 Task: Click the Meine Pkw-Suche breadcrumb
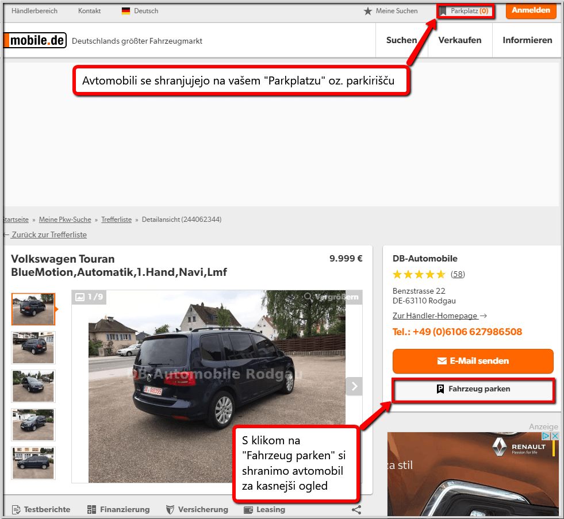tap(65, 220)
